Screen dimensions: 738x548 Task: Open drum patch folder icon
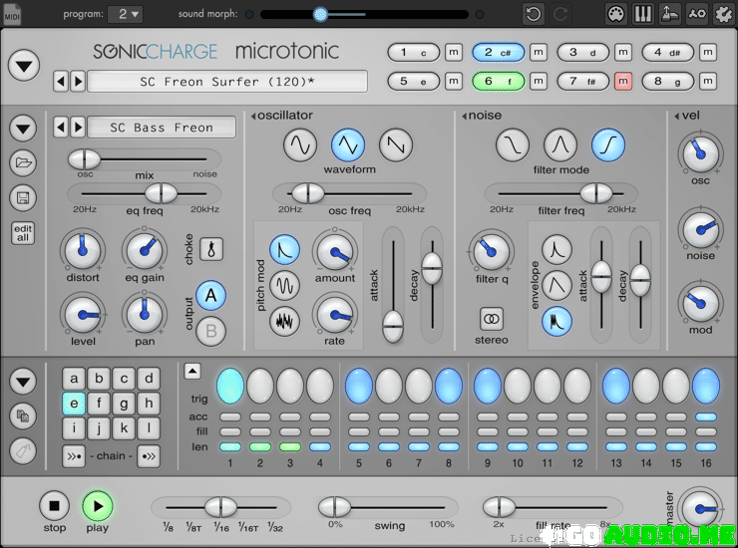pos(23,162)
